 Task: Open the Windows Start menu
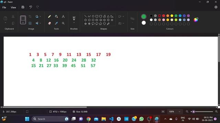pyautogui.click(x=27, y=119)
